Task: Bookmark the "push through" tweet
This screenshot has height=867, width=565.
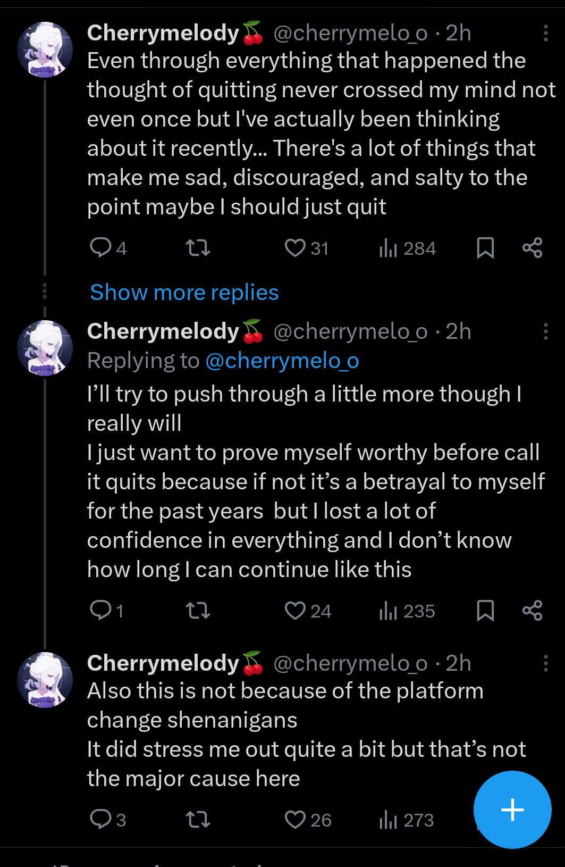Action: tap(485, 611)
